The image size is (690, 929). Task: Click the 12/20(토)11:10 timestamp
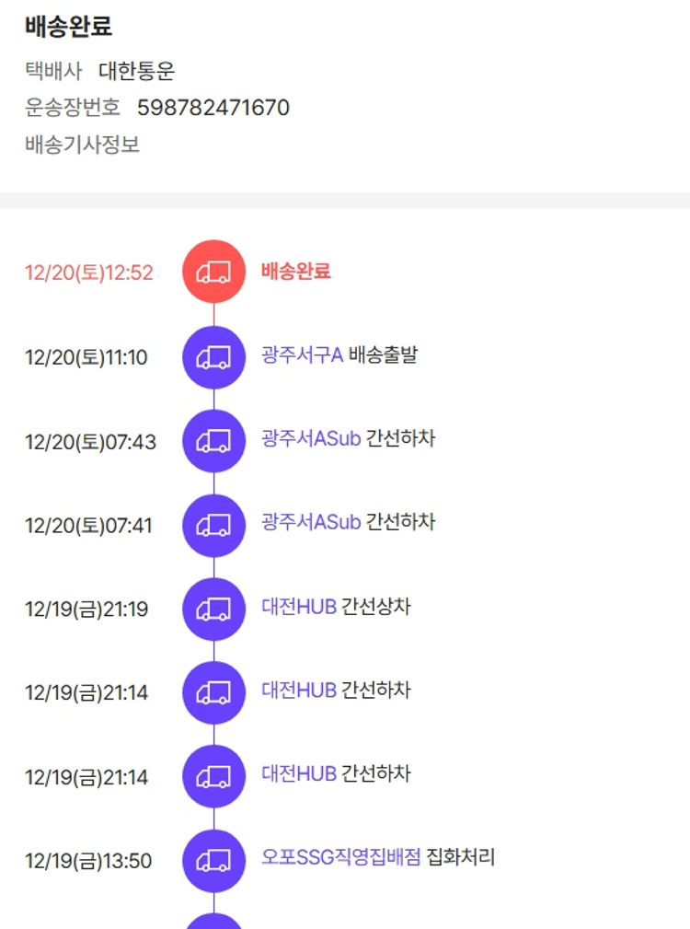(x=86, y=357)
